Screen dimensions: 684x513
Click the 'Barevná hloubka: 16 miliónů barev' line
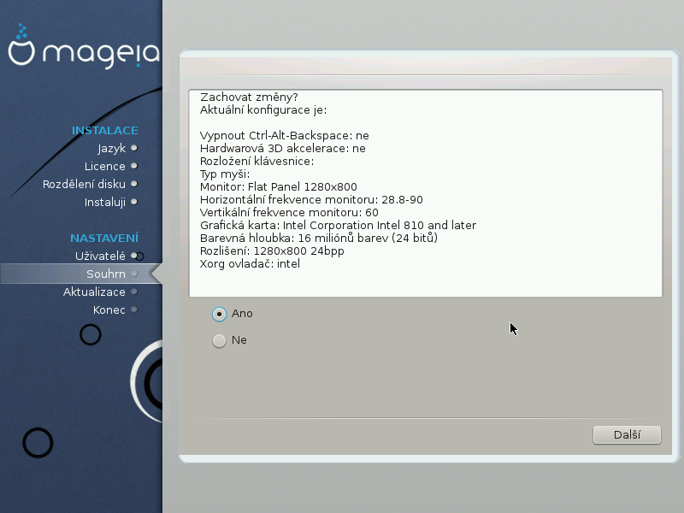(319, 239)
